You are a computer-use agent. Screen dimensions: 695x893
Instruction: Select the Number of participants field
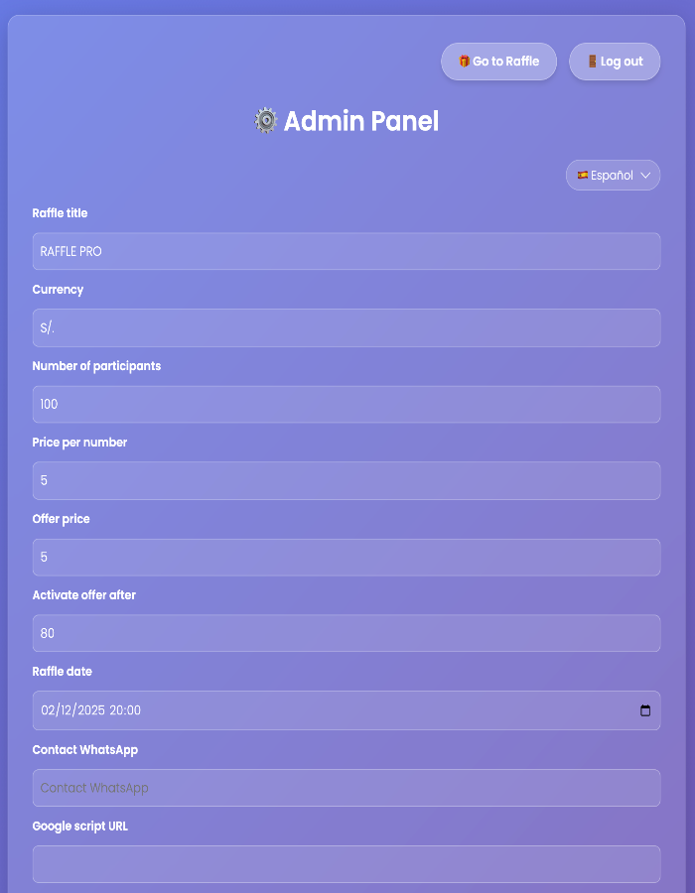[346, 404]
